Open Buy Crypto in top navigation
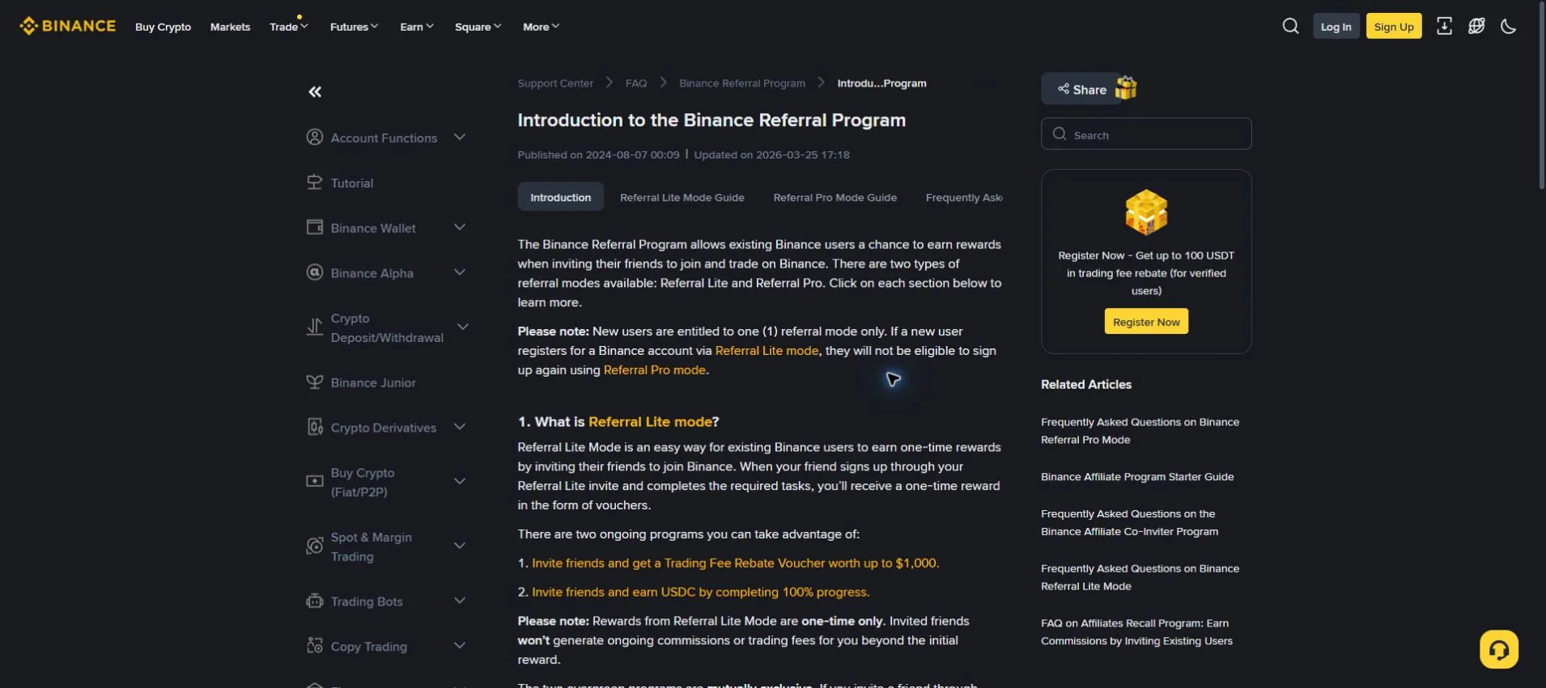The width and height of the screenshot is (1546, 688). click(163, 27)
